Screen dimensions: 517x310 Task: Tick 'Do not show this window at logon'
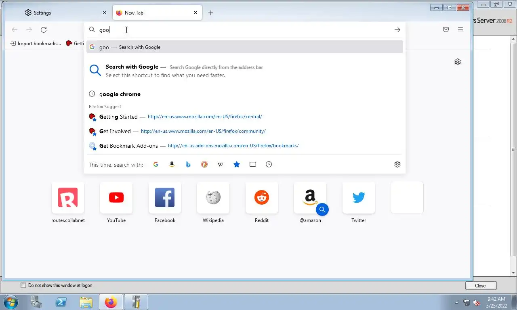[x=23, y=285]
